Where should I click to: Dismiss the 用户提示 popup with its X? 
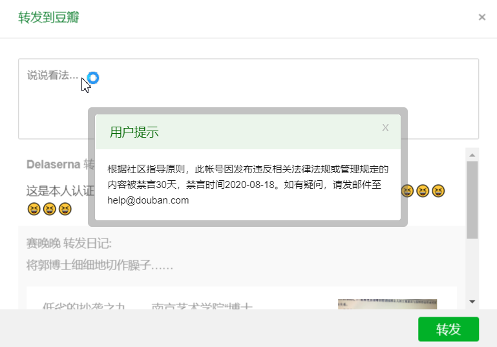385,128
